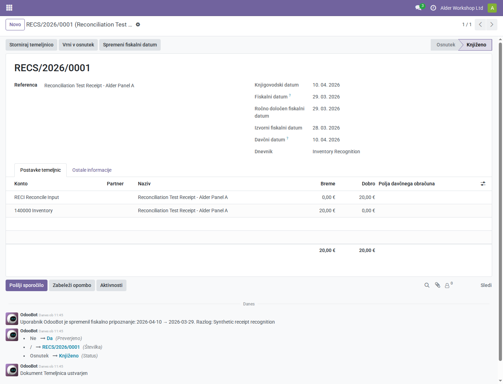Image resolution: width=503 pixels, height=384 pixels.
Task: Click the Referenca field value
Action: [x=89, y=86]
